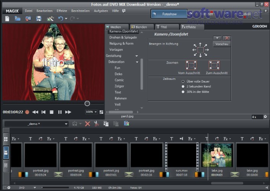Image resolution: width=270 pixels, height=191 pixels.
Task: Open the DVD disc type dropdown
Action: [x=35, y=188]
